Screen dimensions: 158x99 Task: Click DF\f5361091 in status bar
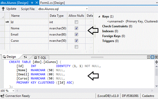click(x=130, y=96)
